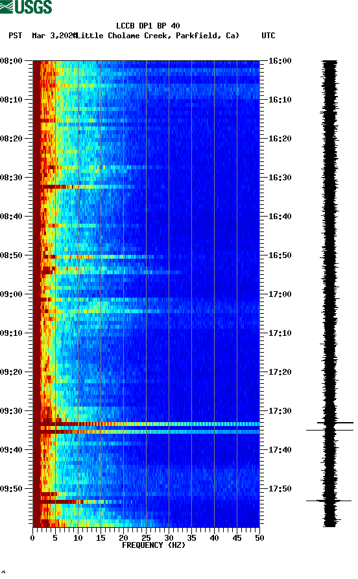The image size is (358, 579).
Task: Click the '17:50' UTC time label
Action: tap(280, 488)
